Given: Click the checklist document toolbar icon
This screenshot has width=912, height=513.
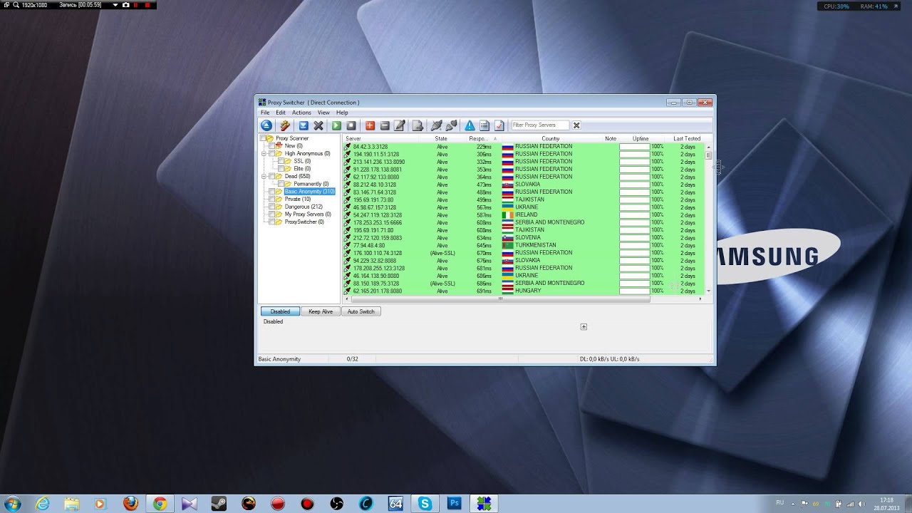Looking at the screenshot, I should 499,125.
